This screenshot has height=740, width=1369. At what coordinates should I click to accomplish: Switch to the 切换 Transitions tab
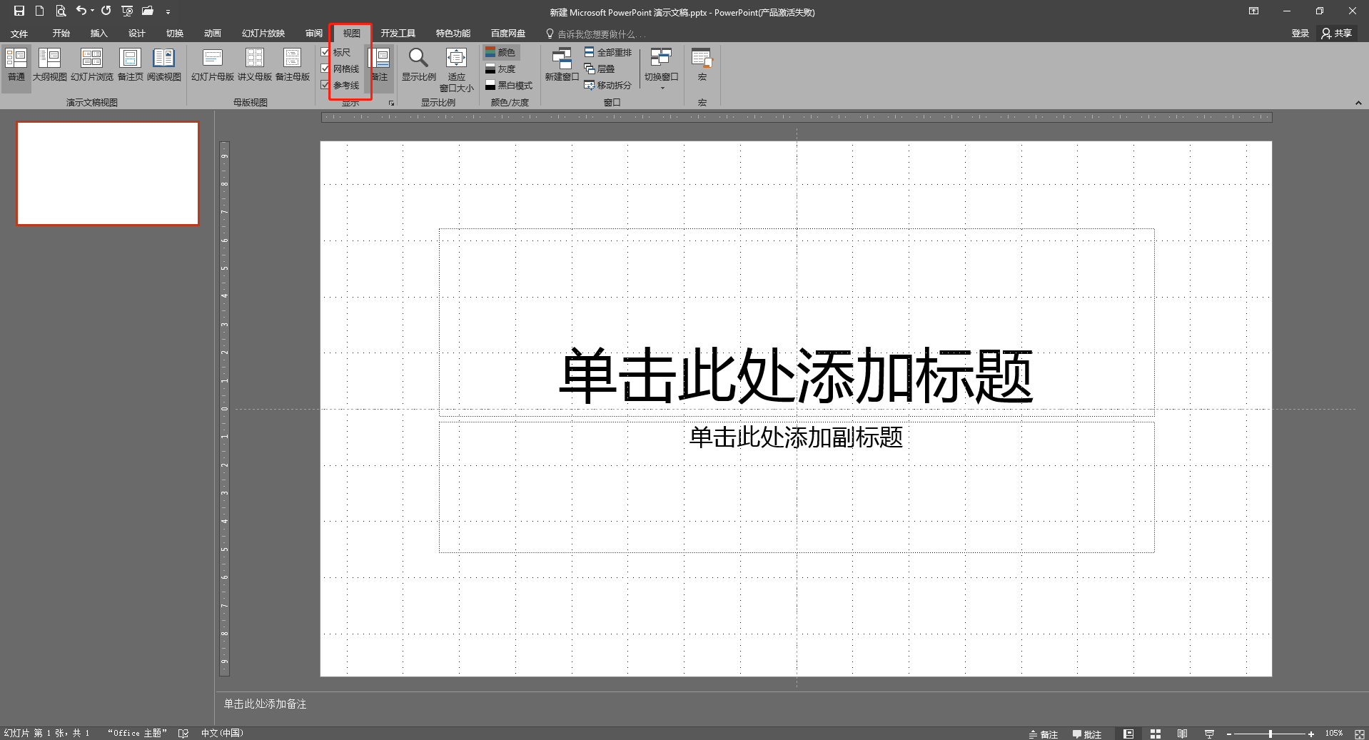click(x=174, y=34)
